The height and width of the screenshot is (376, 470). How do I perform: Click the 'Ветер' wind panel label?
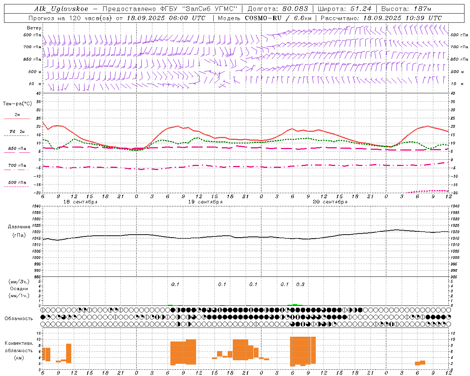click(x=34, y=28)
